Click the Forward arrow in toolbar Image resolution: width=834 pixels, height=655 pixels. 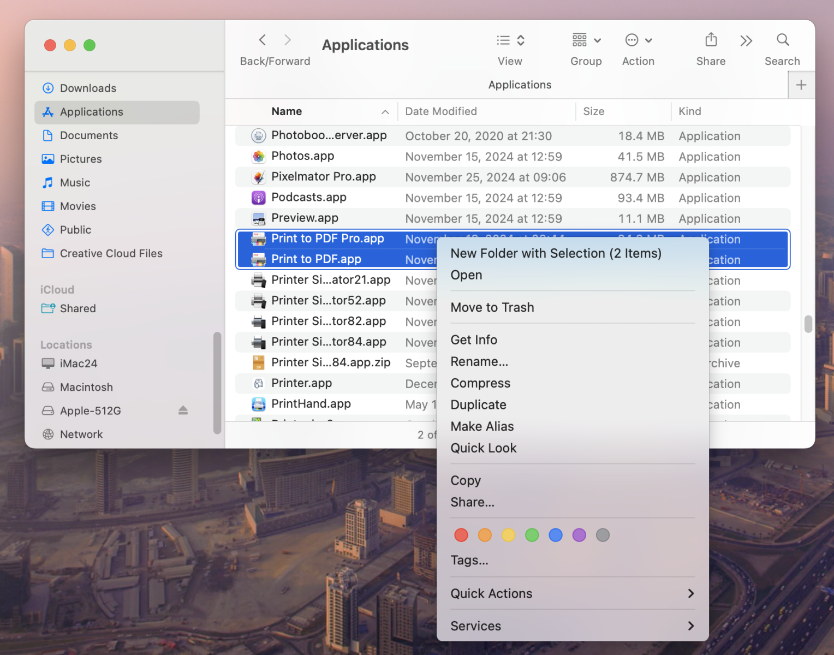288,40
